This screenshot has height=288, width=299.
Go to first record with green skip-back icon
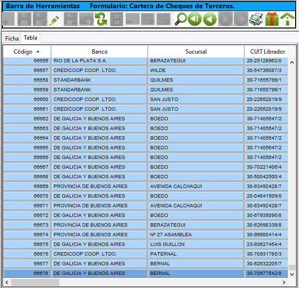195,19
